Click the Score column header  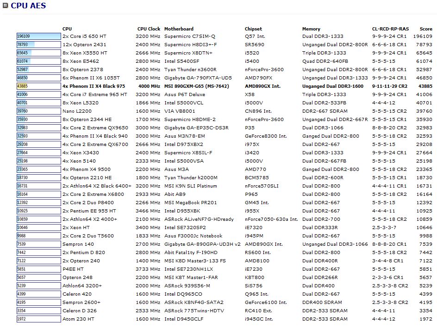pos(425,29)
